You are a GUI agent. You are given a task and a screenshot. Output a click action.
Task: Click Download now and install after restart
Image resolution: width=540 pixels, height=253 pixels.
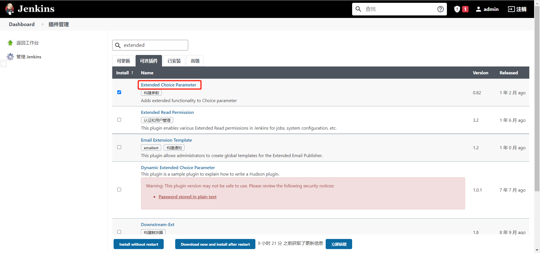(215, 244)
